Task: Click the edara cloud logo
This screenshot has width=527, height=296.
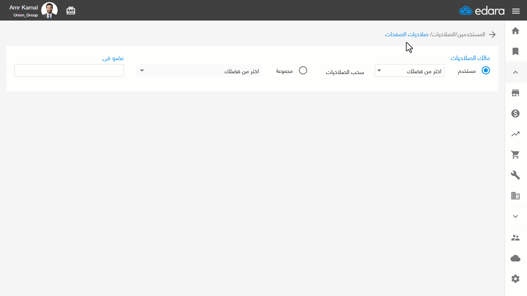Action: pos(482,11)
